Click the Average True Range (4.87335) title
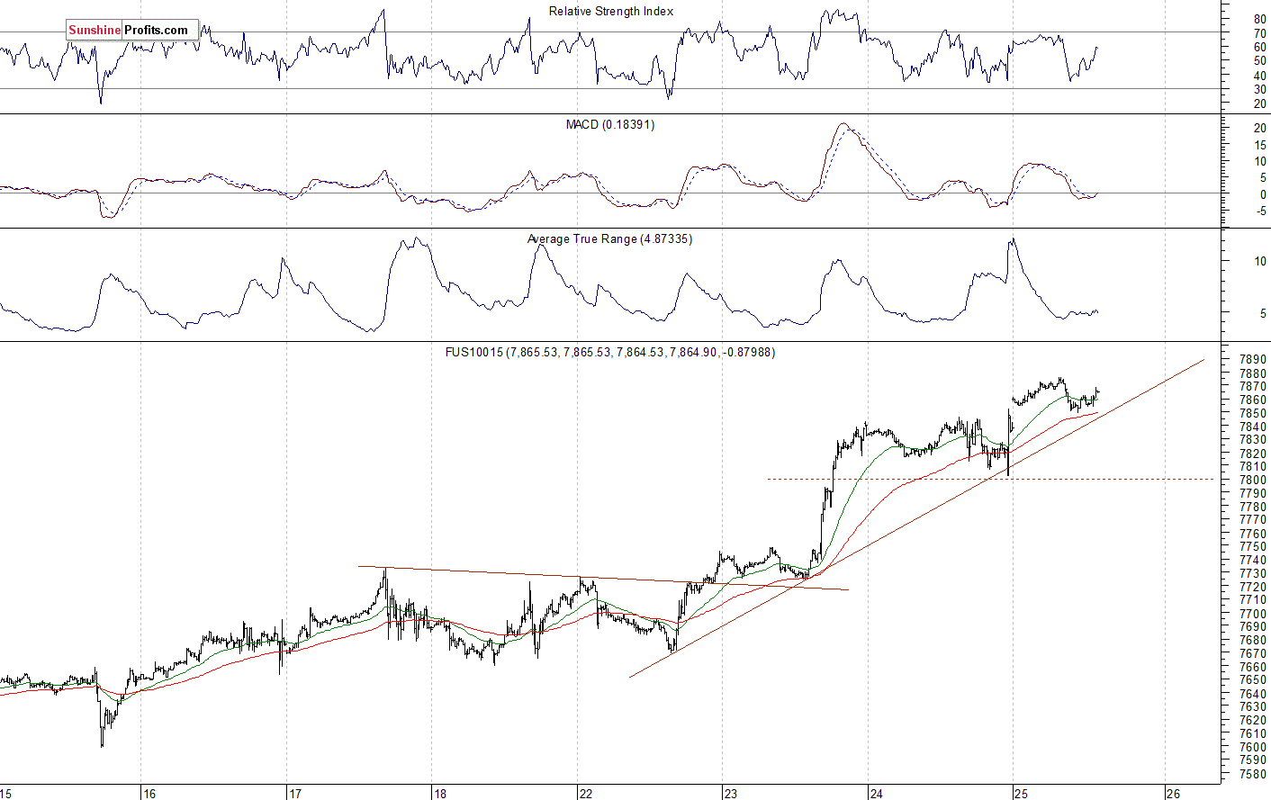This screenshot has width=1271, height=800. 609,239
